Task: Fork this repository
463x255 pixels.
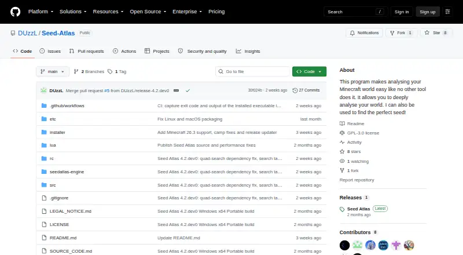Action: click(x=401, y=33)
